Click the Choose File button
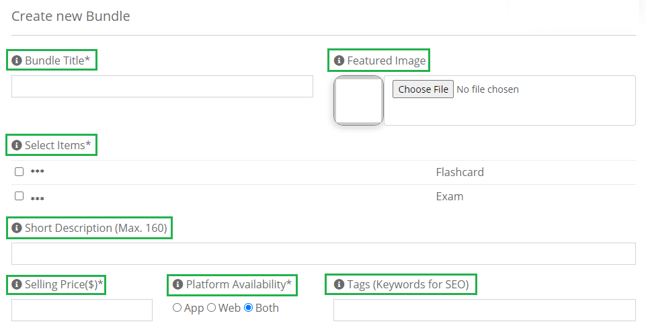The height and width of the screenshot is (334, 646). pyautogui.click(x=423, y=89)
